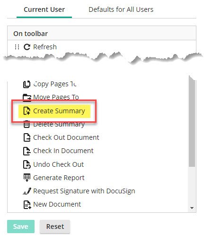Switch to the Current User tab

[44, 9]
